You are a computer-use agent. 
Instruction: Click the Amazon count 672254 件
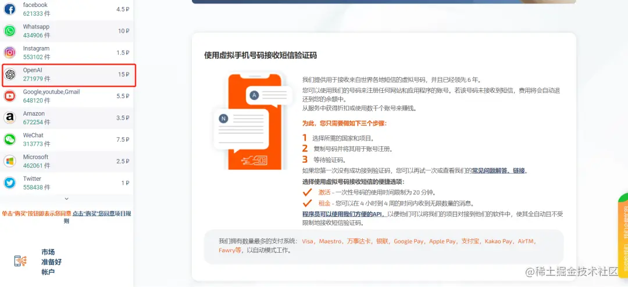tap(37, 122)
